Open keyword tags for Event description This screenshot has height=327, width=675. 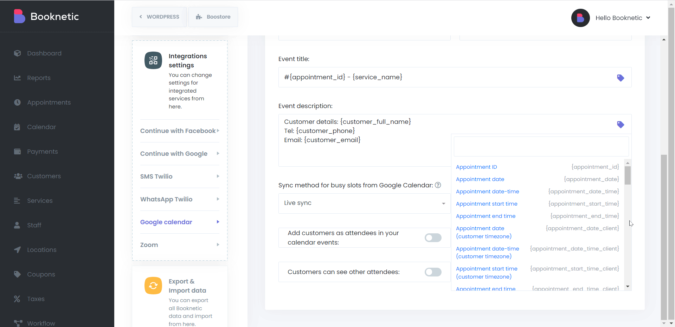point(621,125)
